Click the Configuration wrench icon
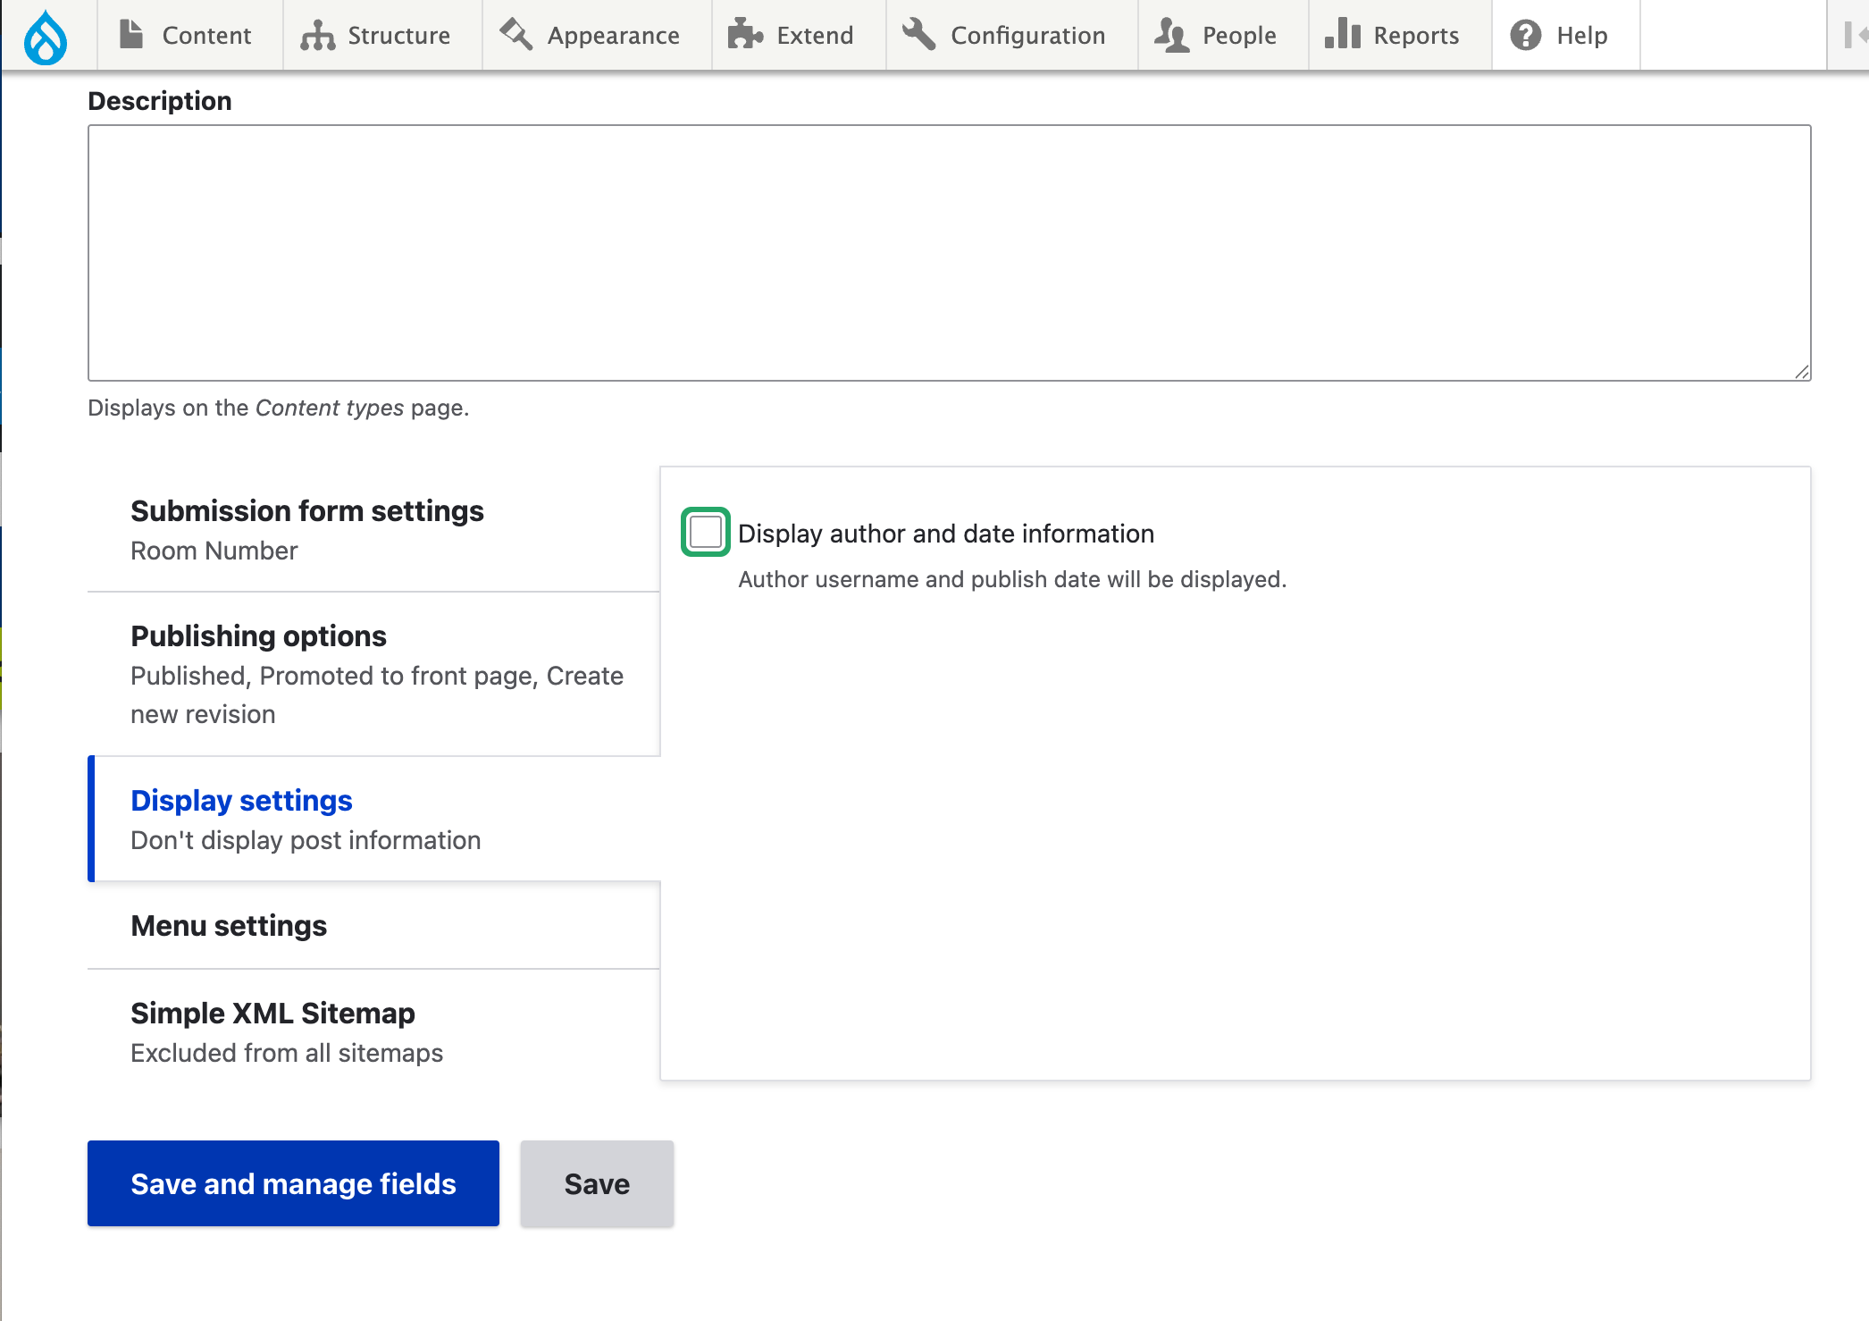The image size is (1869, 1321). point(918,35)
